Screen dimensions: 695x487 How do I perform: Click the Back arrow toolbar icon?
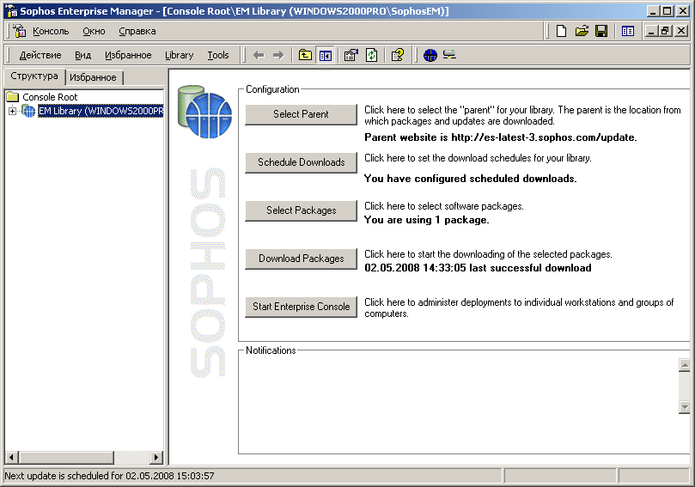[259, 55]
